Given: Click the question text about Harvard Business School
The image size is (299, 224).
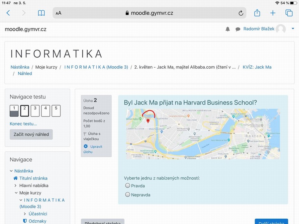Looking at the screenshot, I should click(x=190, y=103).
